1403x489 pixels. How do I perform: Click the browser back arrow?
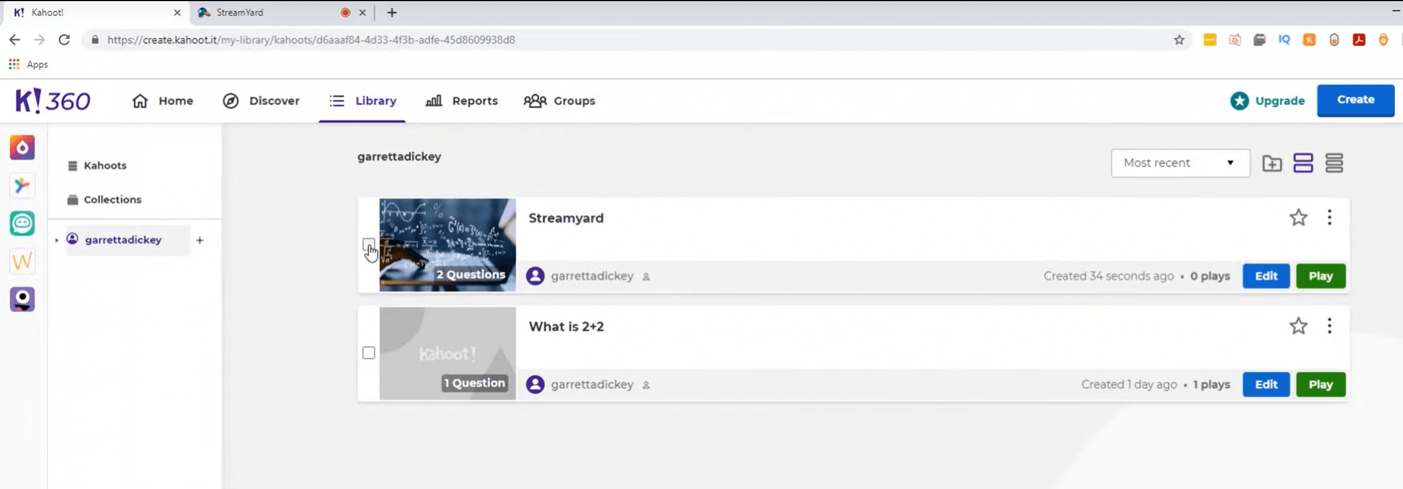click(x=15, y=39)
